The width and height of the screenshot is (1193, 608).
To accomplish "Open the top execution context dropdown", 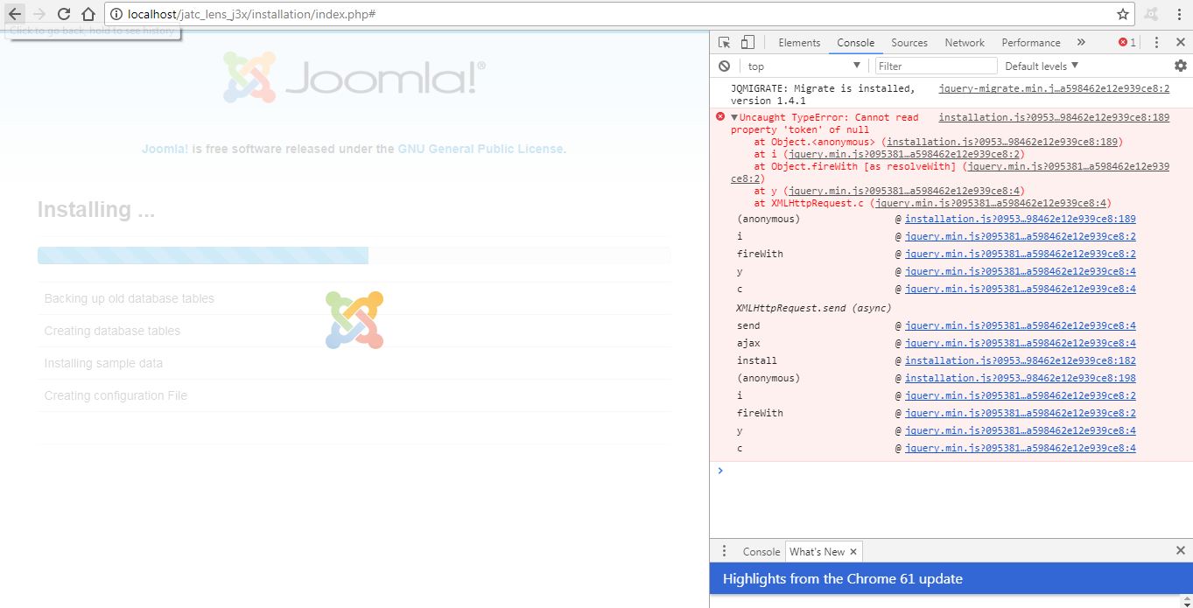I will click(x=804, y=66).
